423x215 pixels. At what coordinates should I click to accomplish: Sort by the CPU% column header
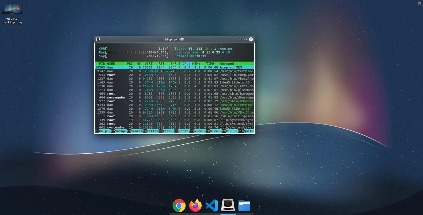186,64
